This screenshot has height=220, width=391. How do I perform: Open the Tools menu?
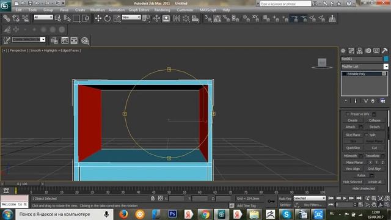(x=32, y=10)
